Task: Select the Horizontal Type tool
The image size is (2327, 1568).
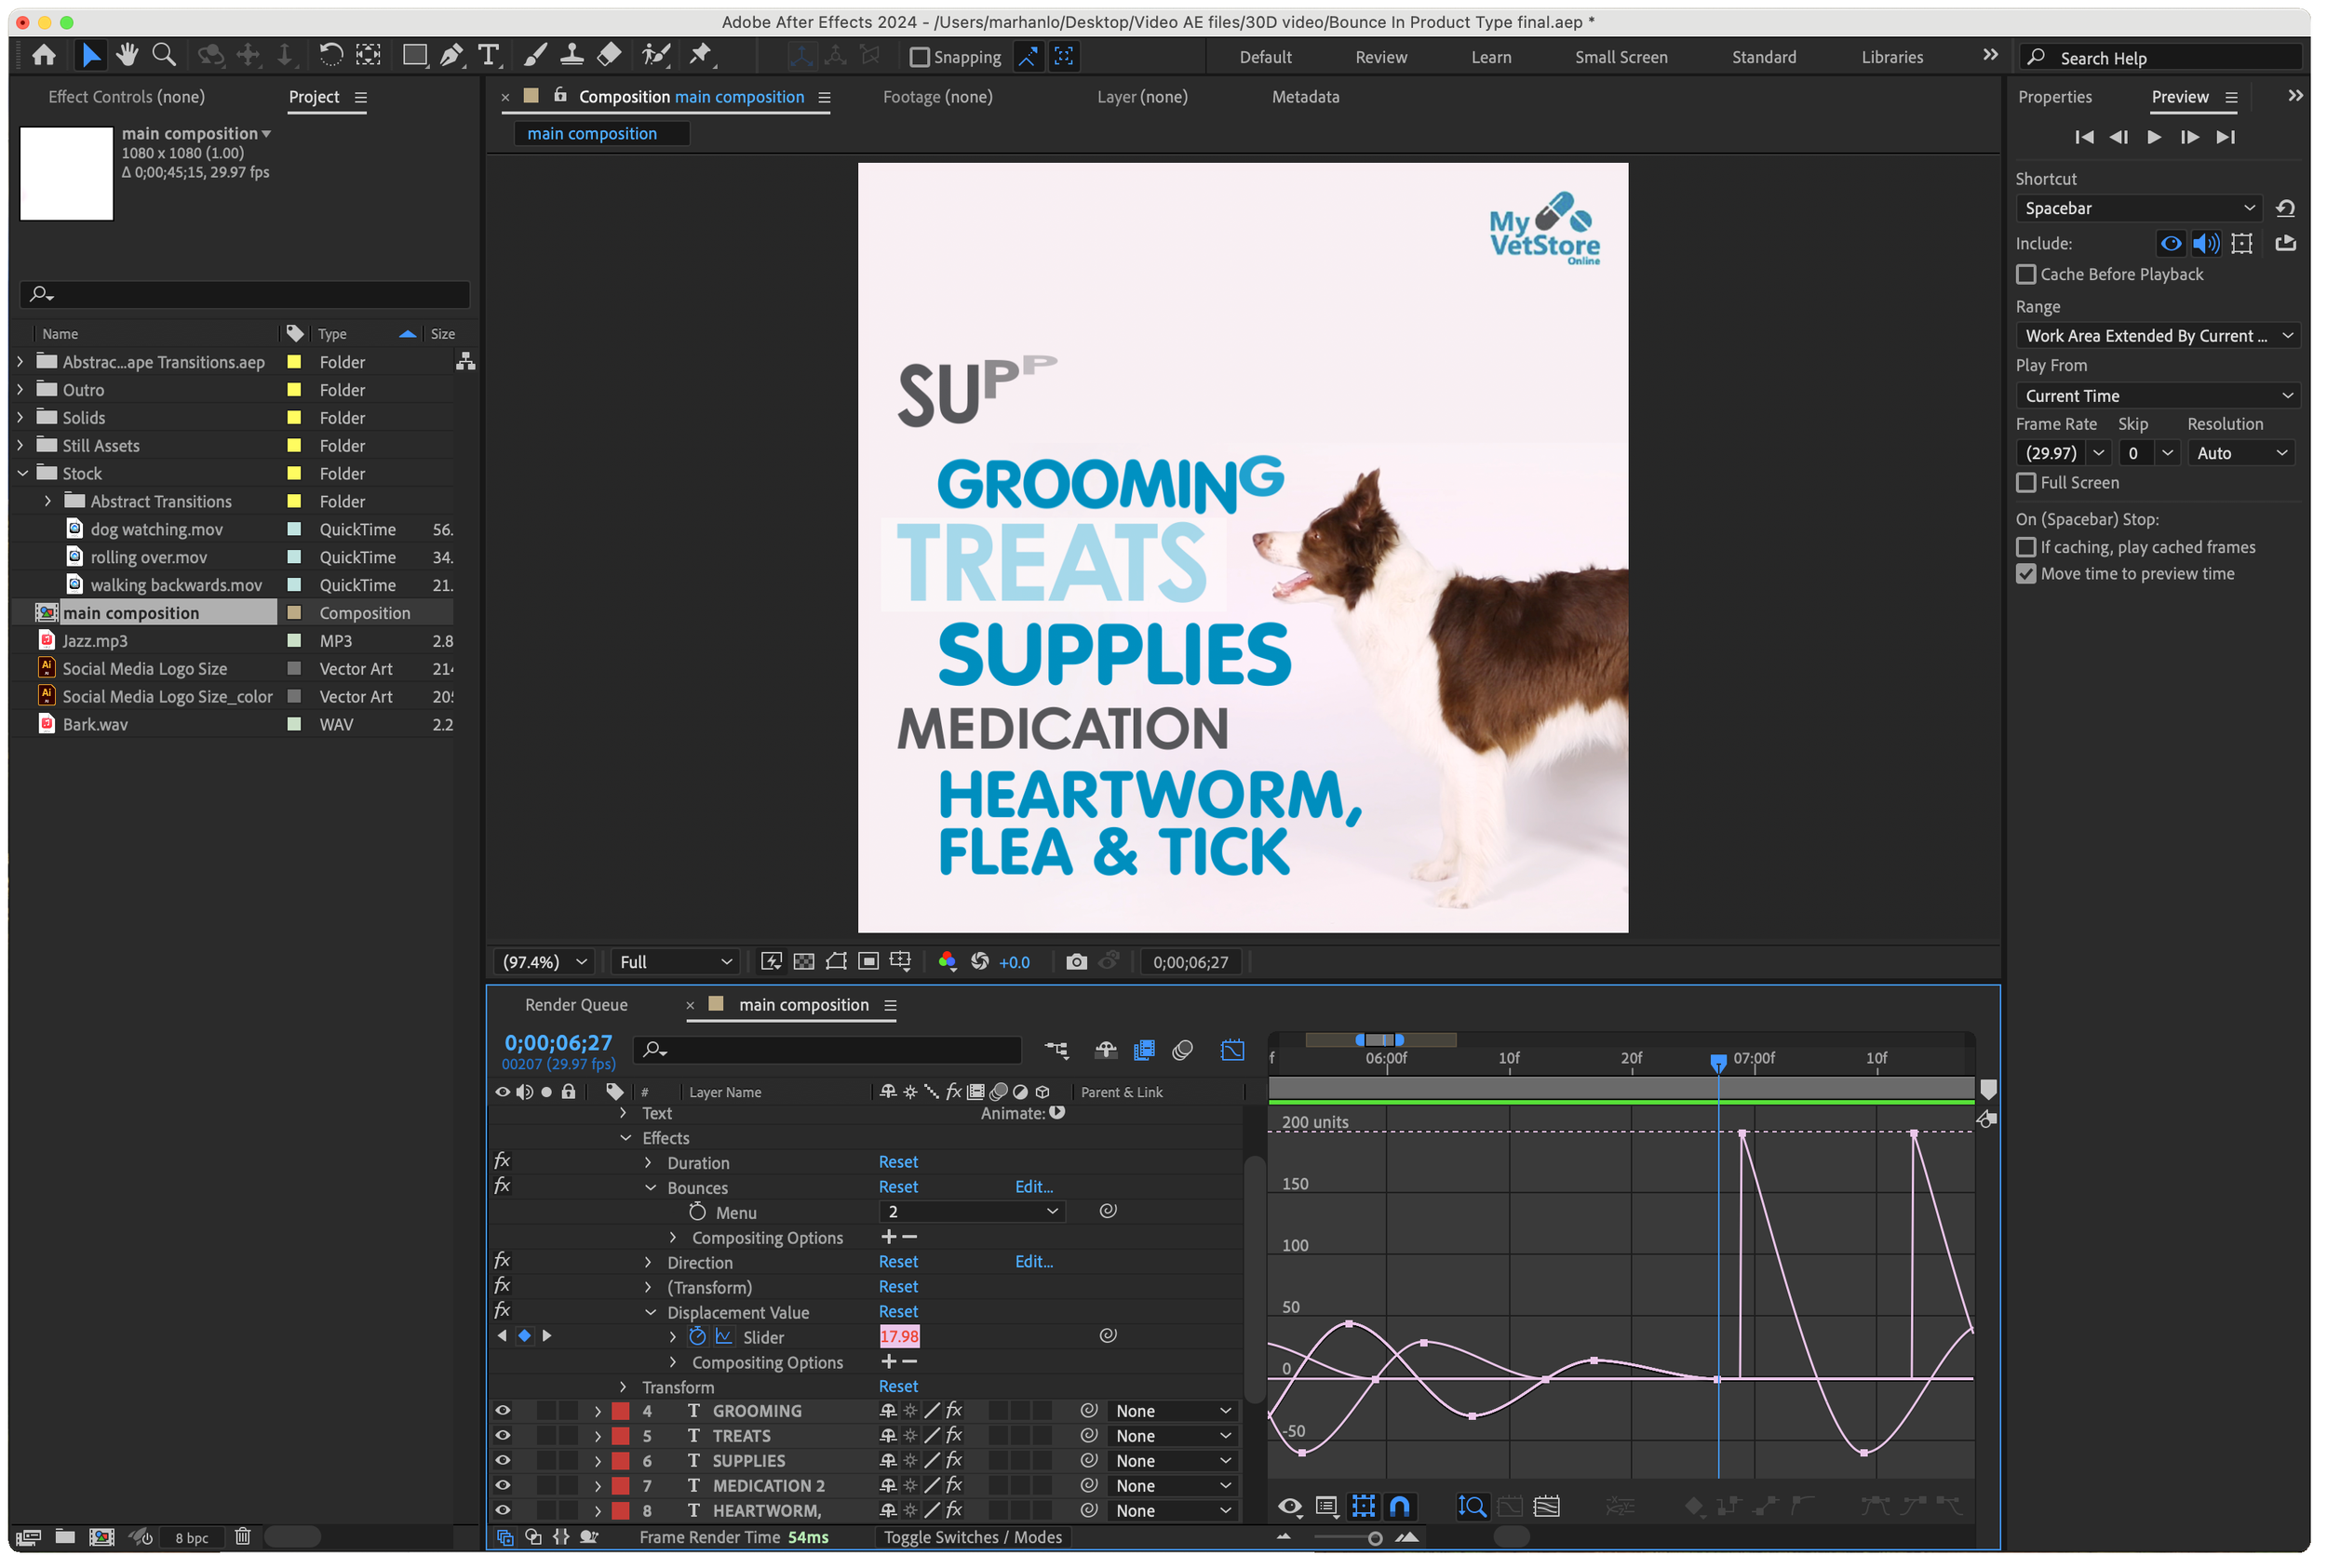Action: click(x=488, y=55)
